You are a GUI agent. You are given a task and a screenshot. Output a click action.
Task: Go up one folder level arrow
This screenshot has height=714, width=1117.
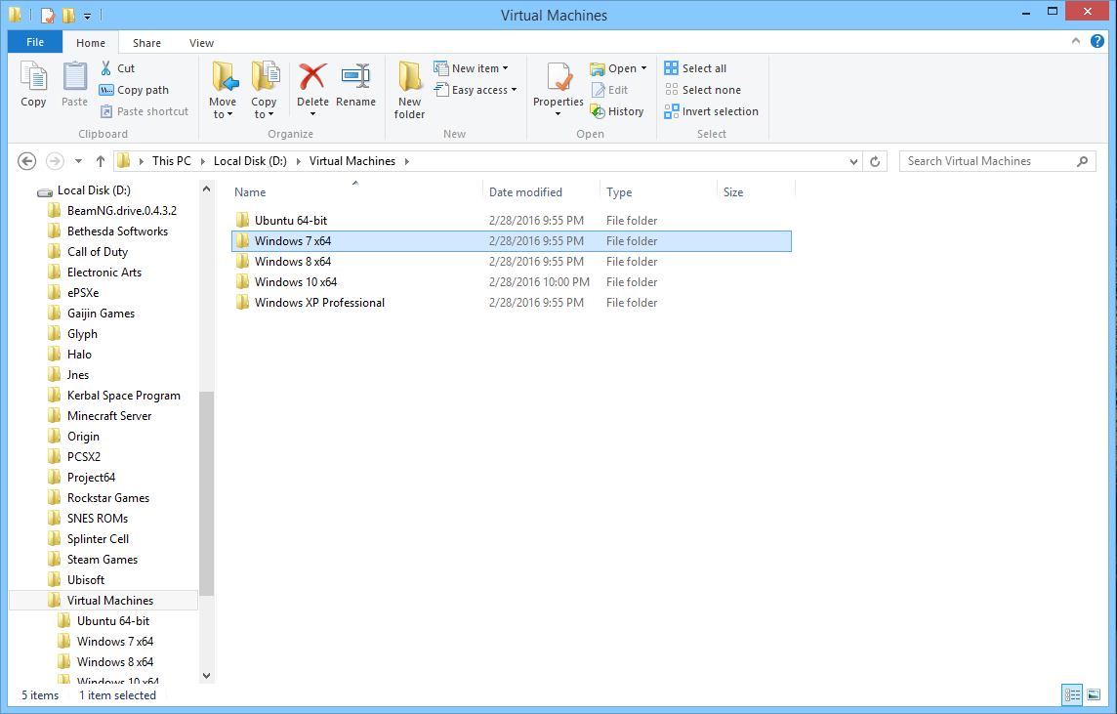(101, 161)
